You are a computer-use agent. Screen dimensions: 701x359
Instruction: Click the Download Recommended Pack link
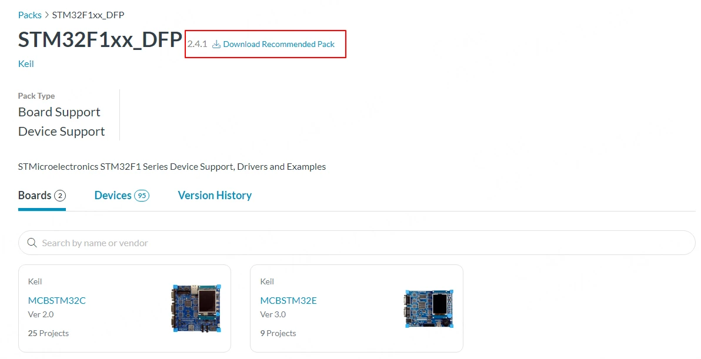[279, 45]
